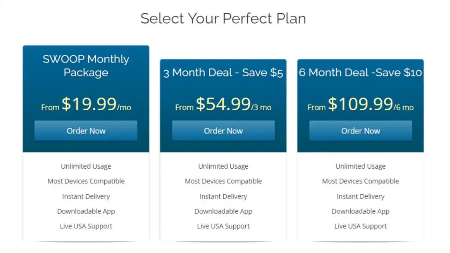Click Order Now for 6 Month Deal
The height and width of the screenshot is (253, 450).
click(x=360, y=131)
